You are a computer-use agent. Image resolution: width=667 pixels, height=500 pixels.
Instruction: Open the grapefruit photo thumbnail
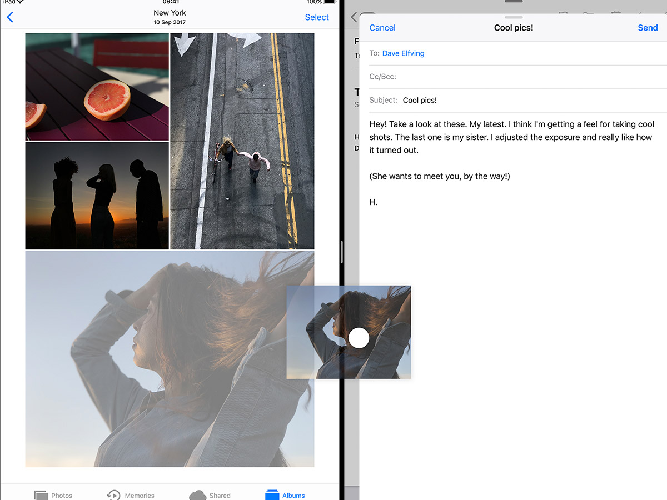97,87
